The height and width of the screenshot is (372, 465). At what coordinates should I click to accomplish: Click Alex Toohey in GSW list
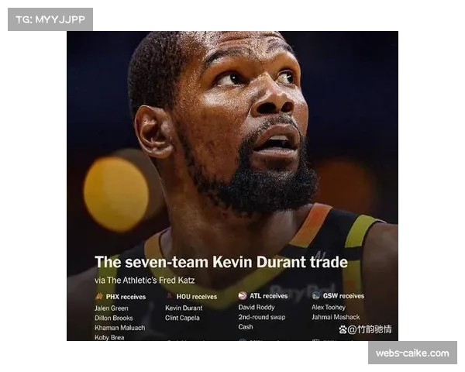[x=329, y=308]
